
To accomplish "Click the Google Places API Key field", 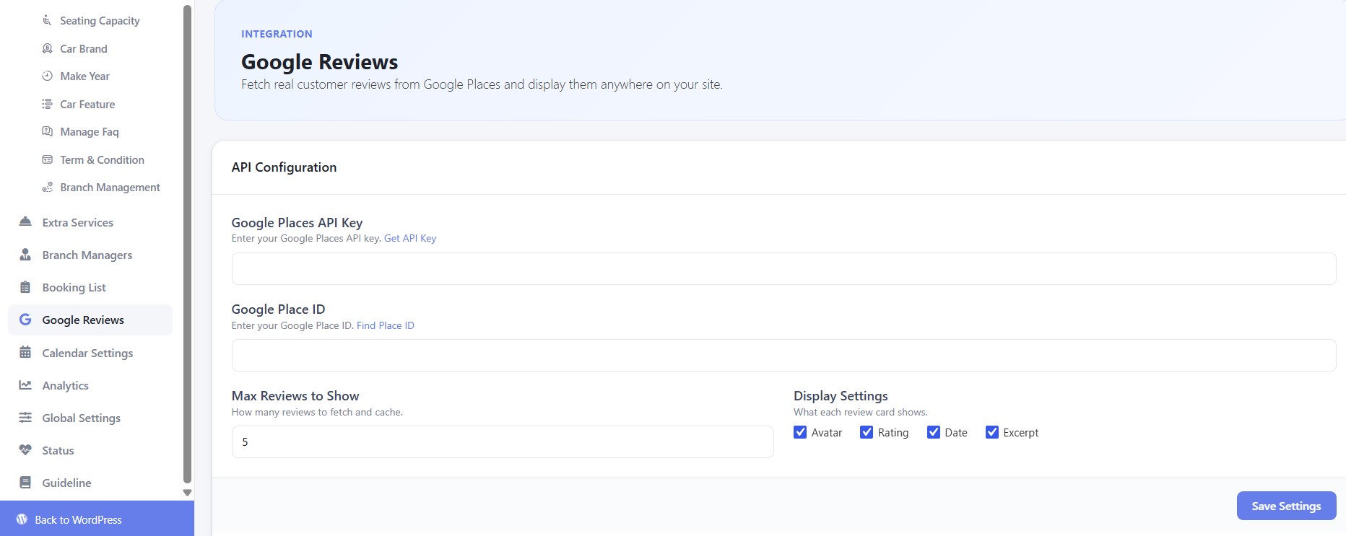I will coord(783,268).
